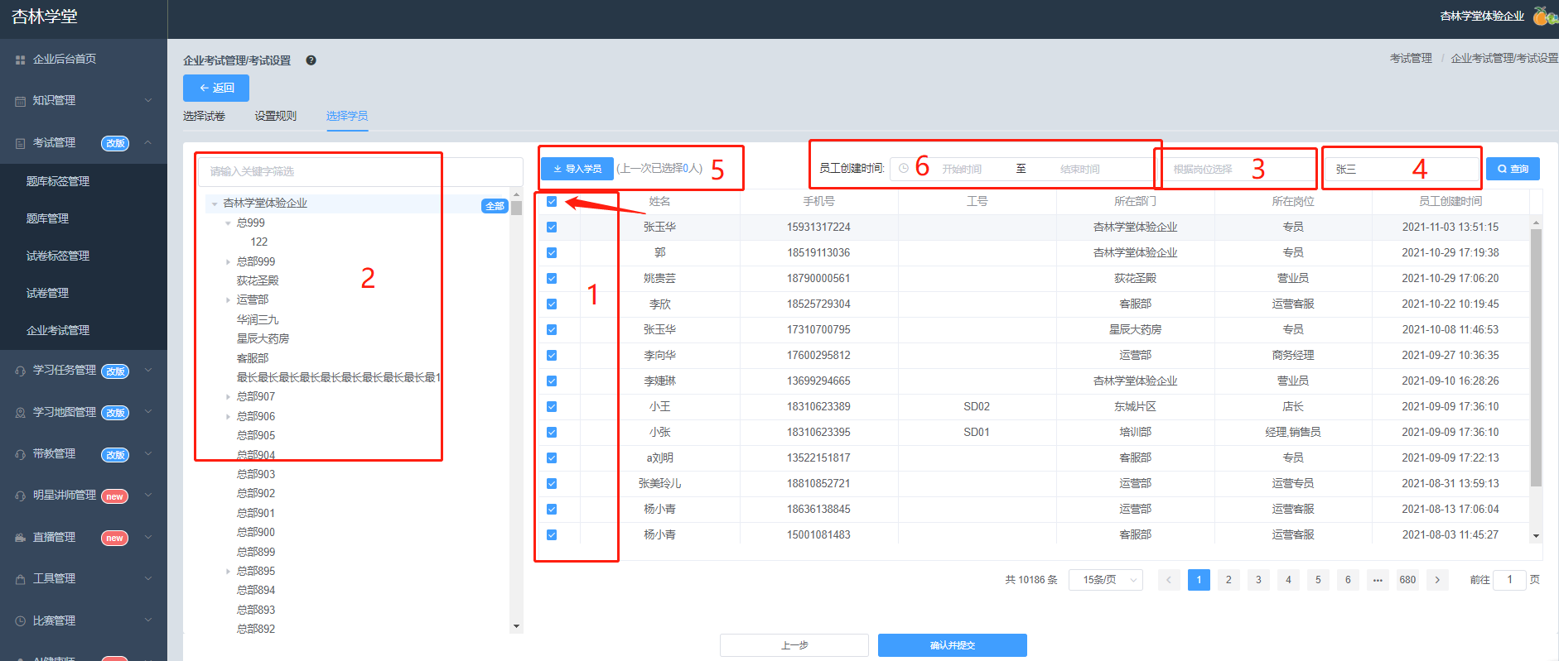Click the name search field containing 张三
The height and width of the screenshot is (661, 1559).
[x=1402, y=169]
